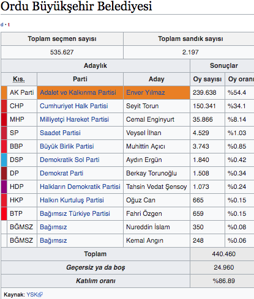Image resolution: width=254 pixels, height=299 pixels.
Task: Open Enver Yılmaz candidate link
Action: (146, 92)
